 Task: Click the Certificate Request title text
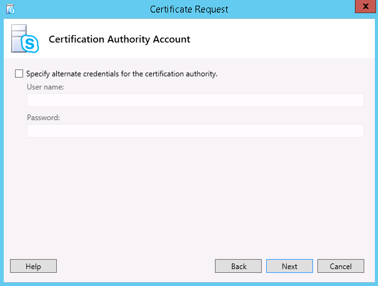pos(189,9)
